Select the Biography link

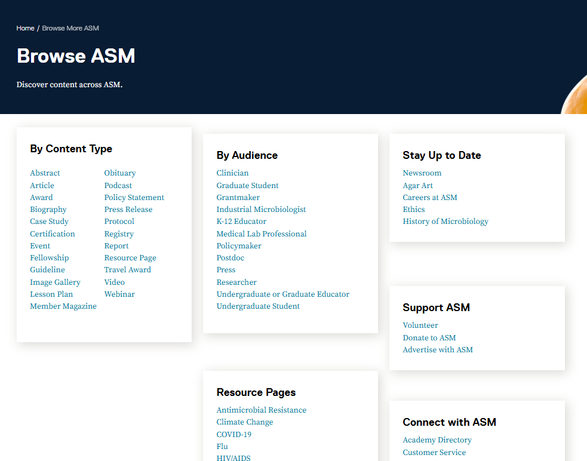[x=48, y=210]
